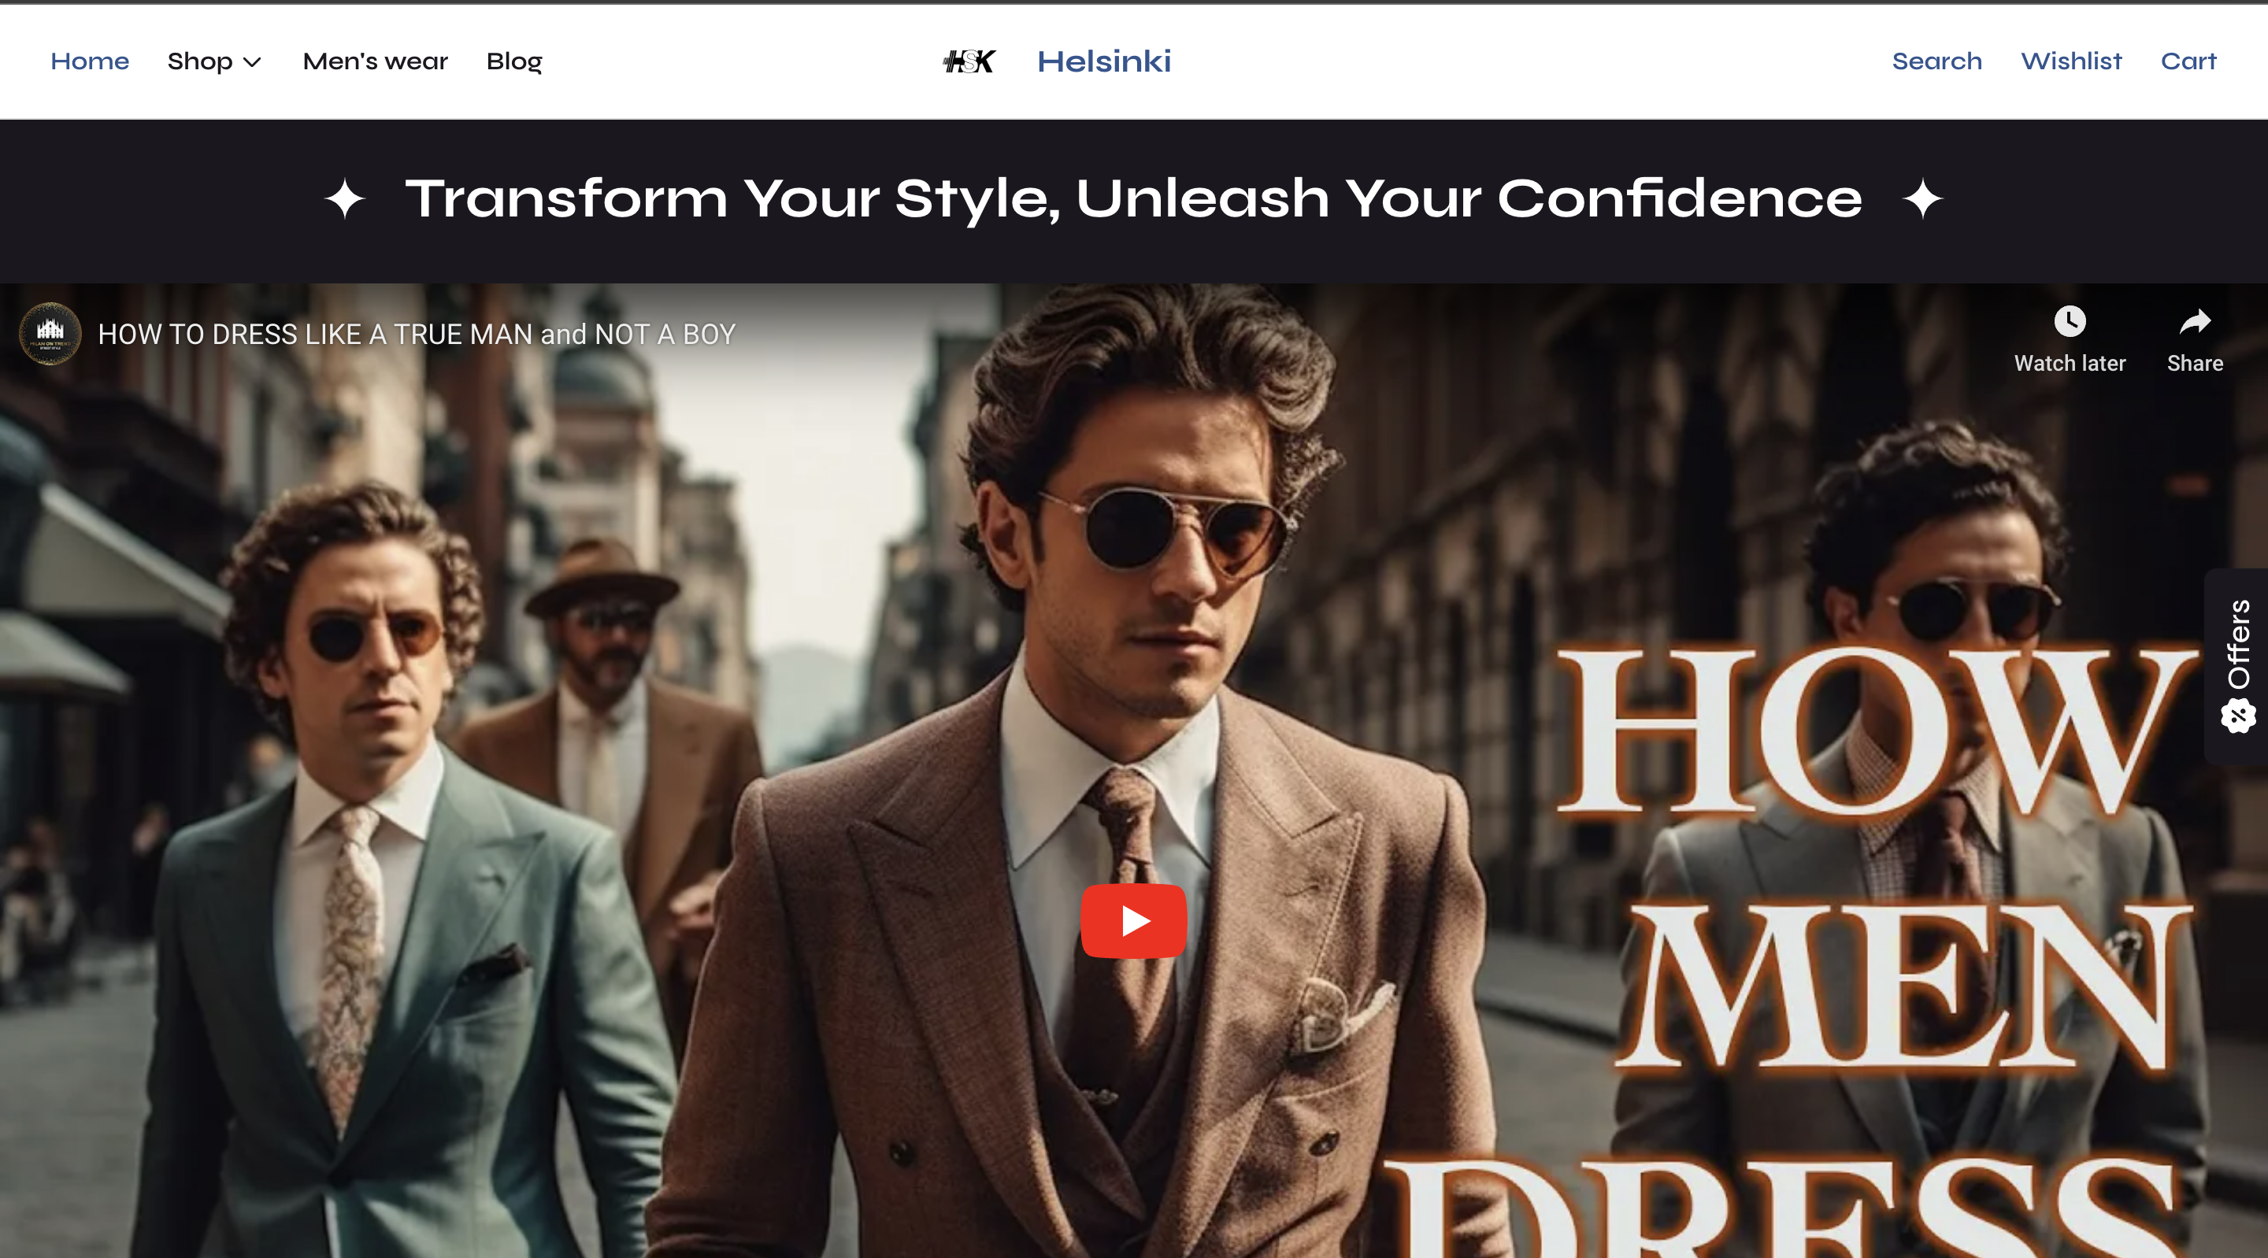2268x1258 pixels.
Task: Go to the Home page link
Action: (x=90, y=61)
